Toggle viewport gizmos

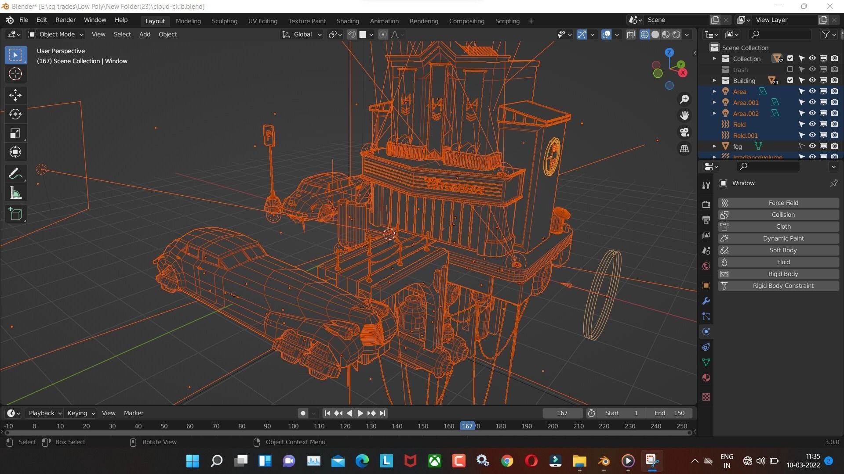click(582, 34)
